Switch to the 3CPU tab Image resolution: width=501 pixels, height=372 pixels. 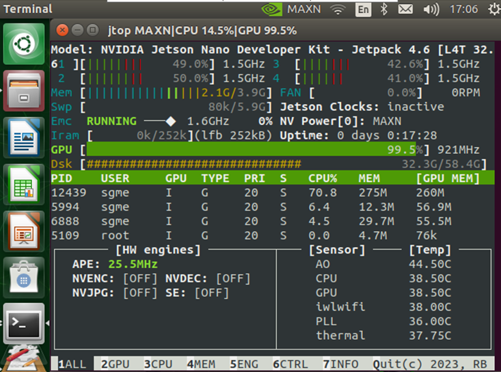[158, 364]
